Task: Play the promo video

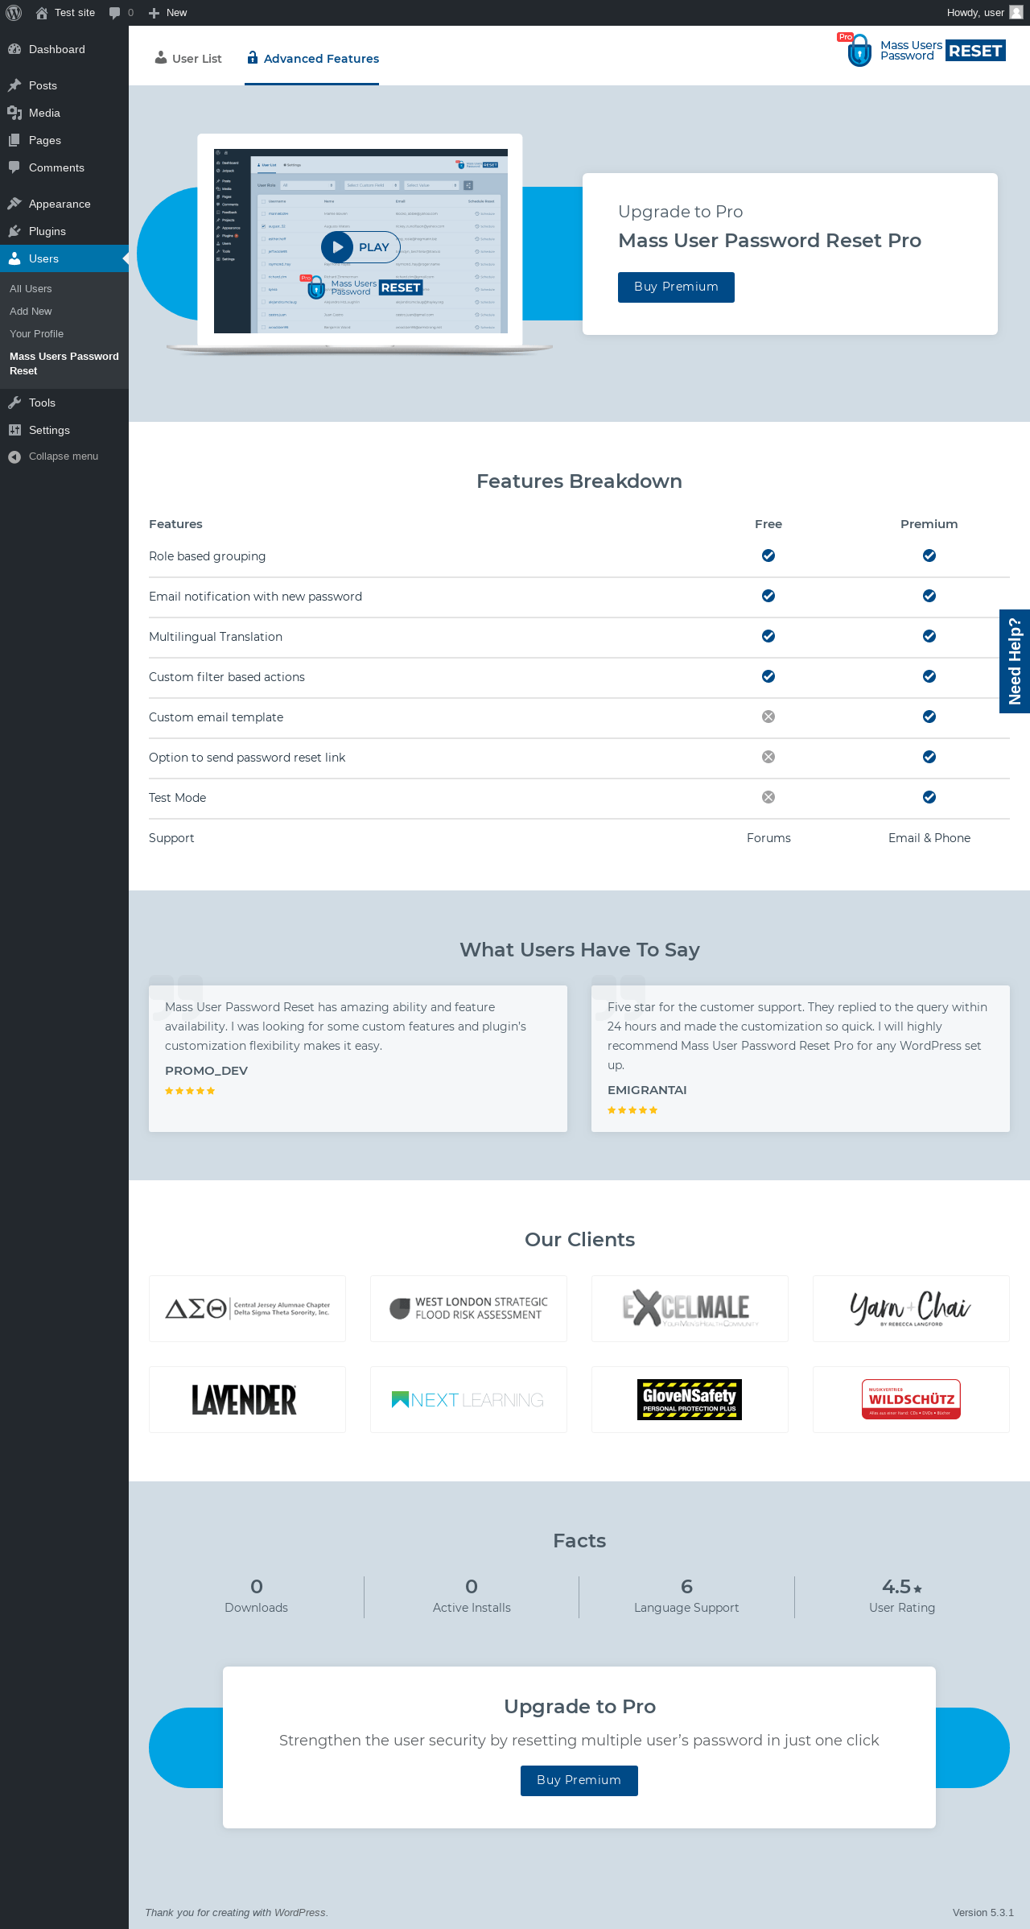Action: (360, 247)
